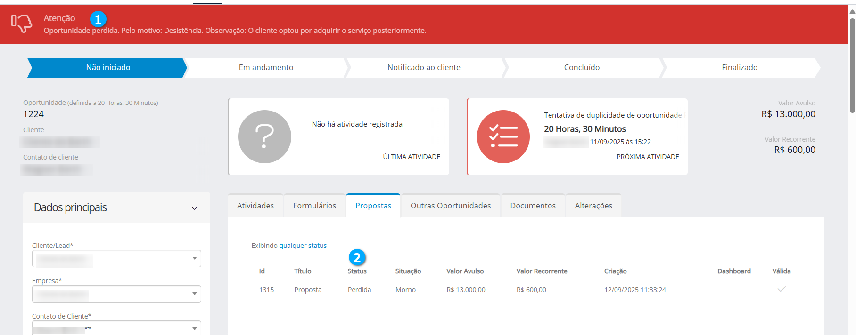Open the Documentos tab

[533, 206]
